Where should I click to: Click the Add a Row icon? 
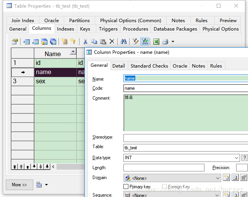(36, 42)
